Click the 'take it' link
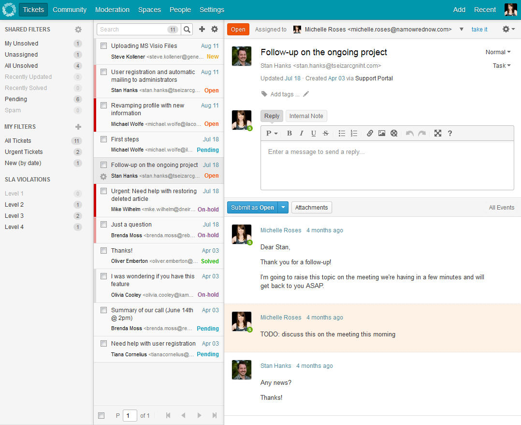The width and height of the screenshot is (521, 425). coord(479,30)
